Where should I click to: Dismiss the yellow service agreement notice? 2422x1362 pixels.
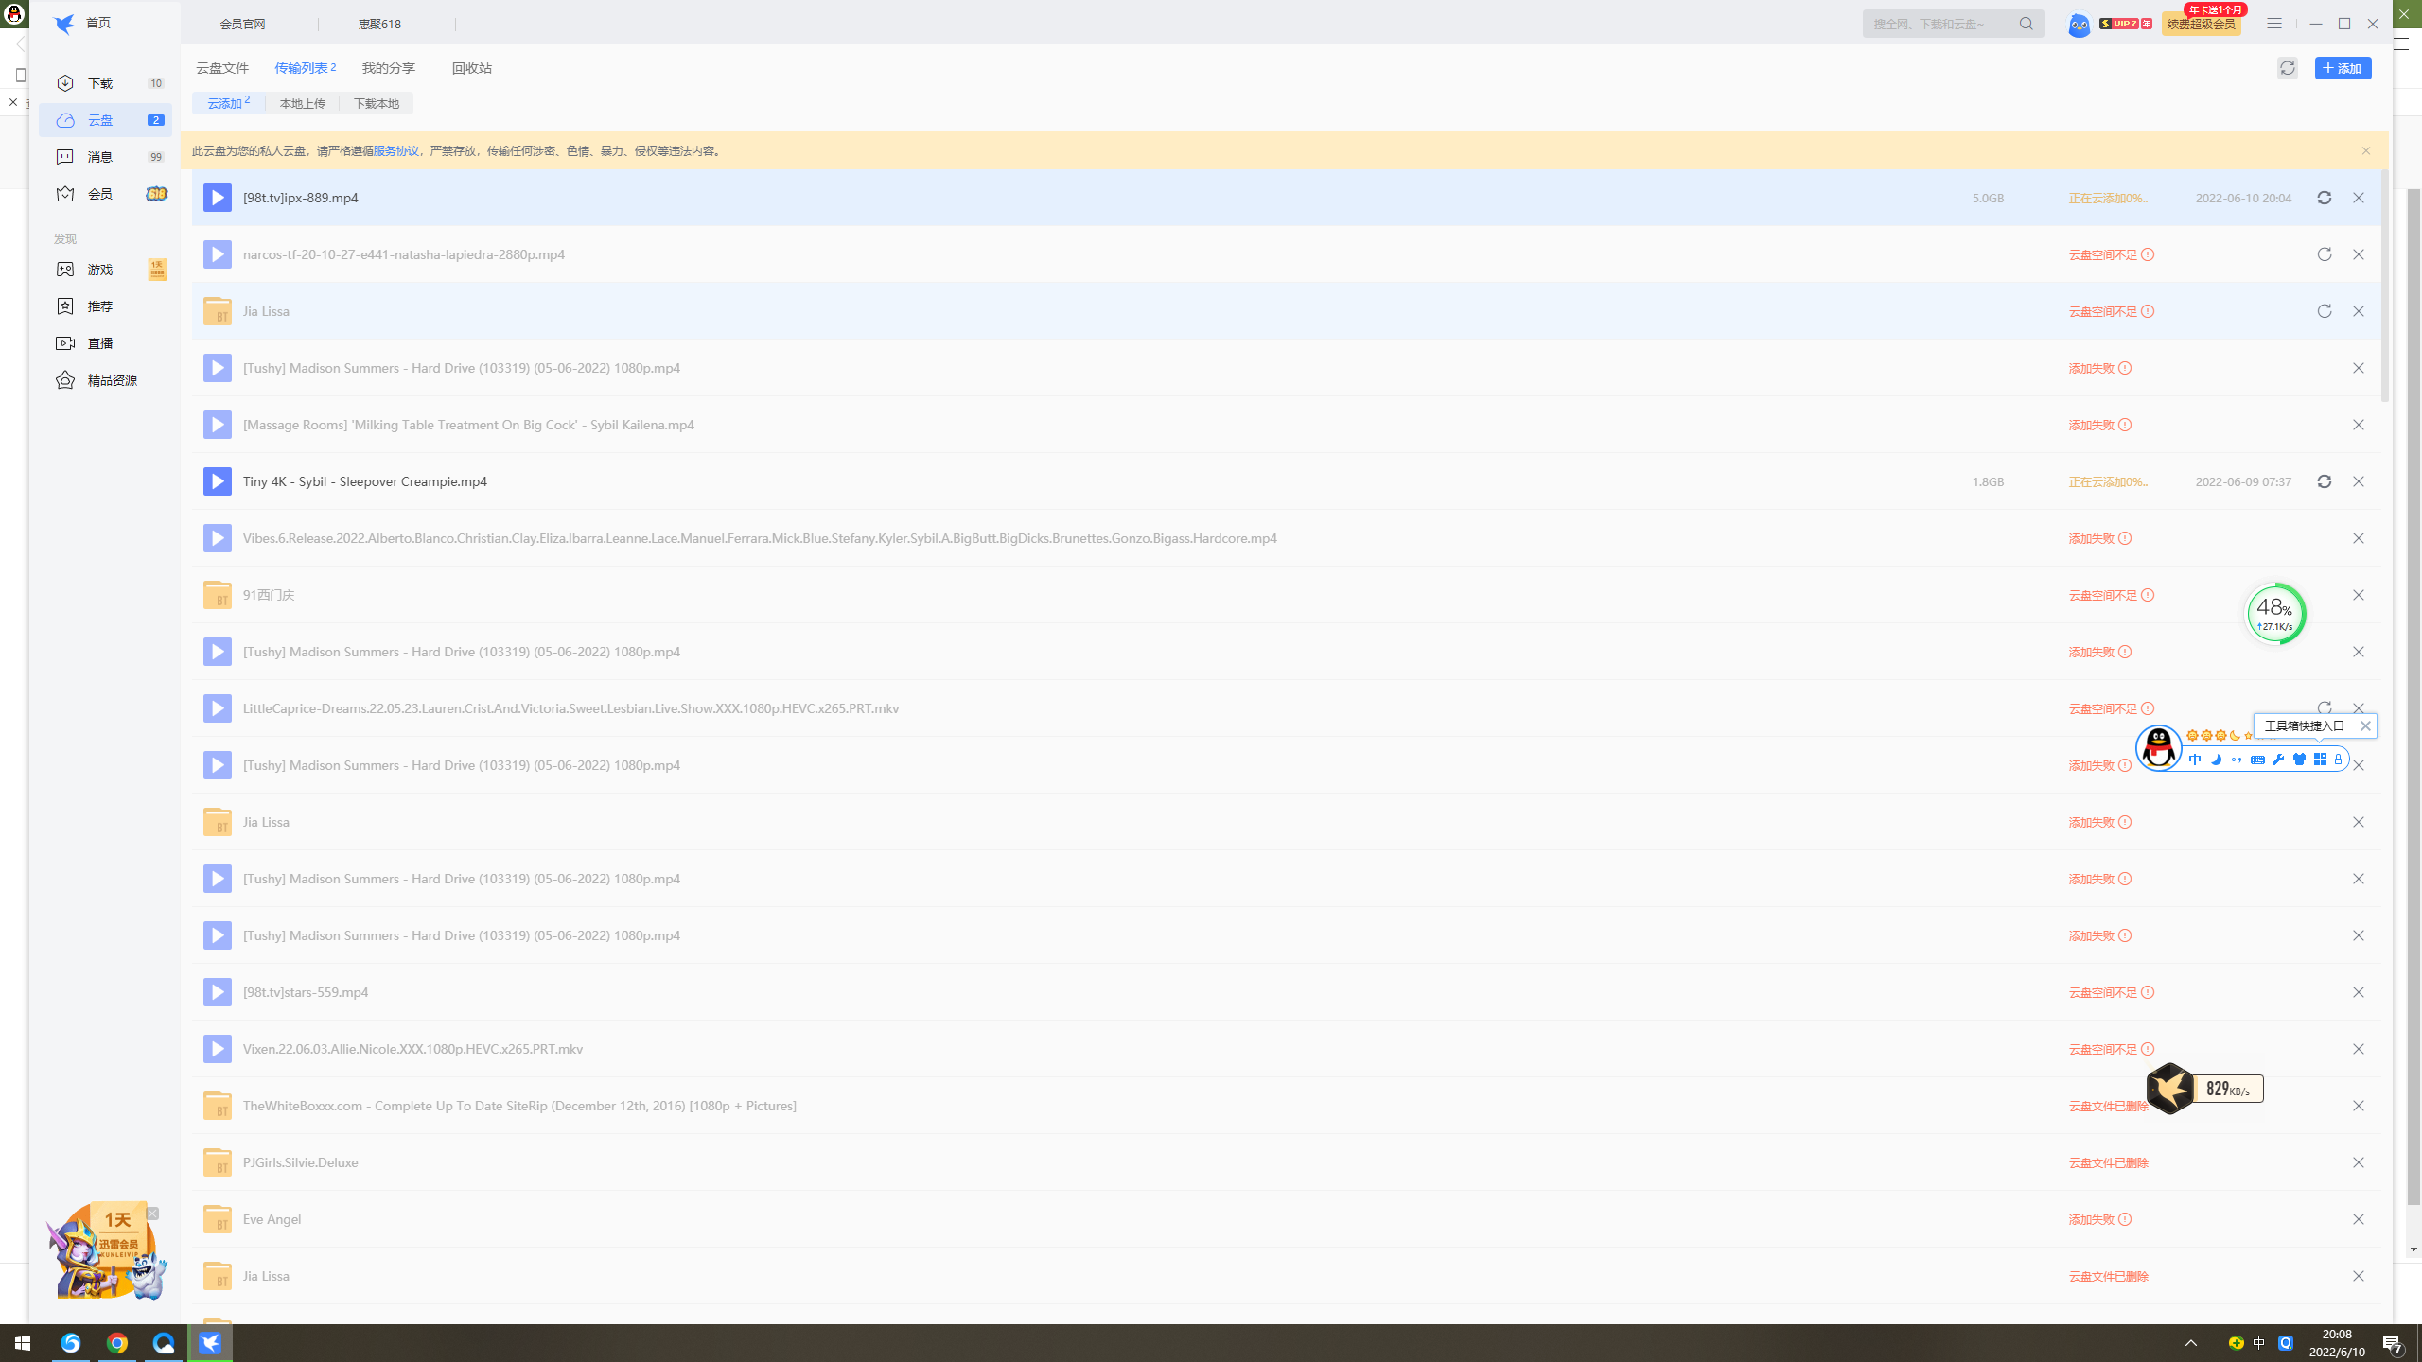point(2365,151)
